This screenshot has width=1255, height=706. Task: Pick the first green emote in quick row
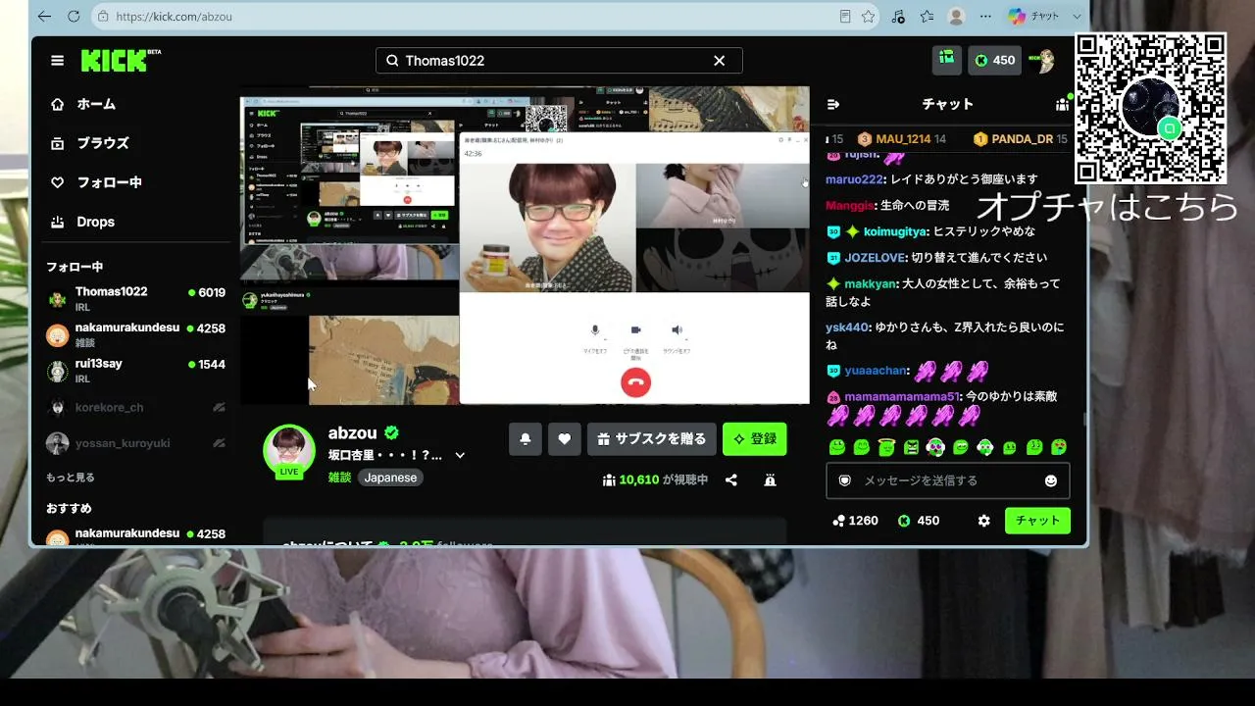pos(837,447)
